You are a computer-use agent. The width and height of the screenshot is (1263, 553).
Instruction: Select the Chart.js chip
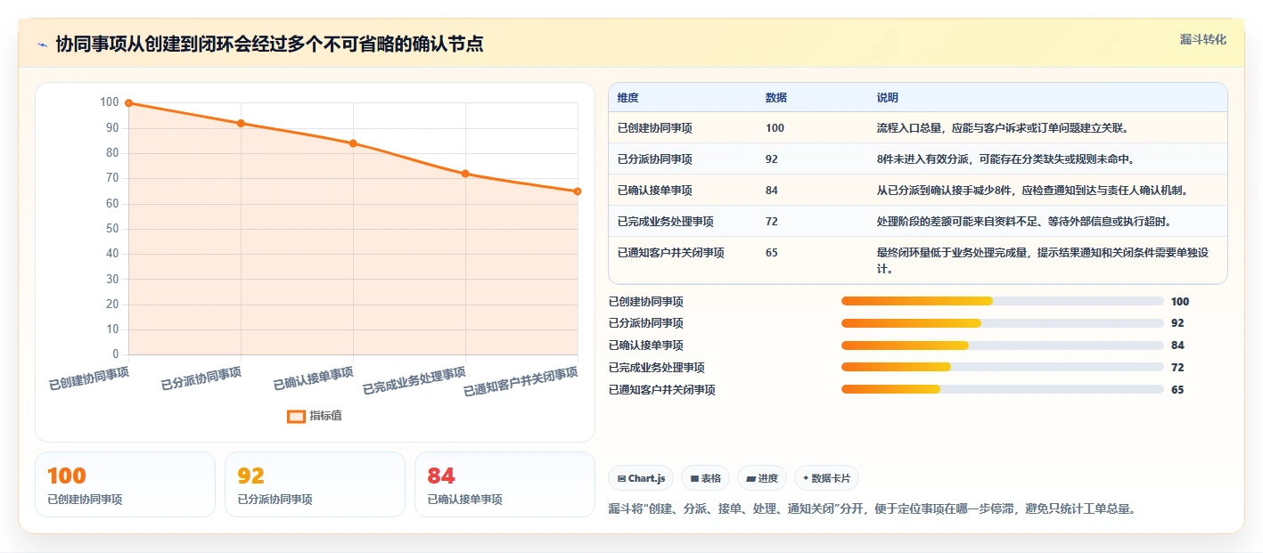[x=641, y=478]
